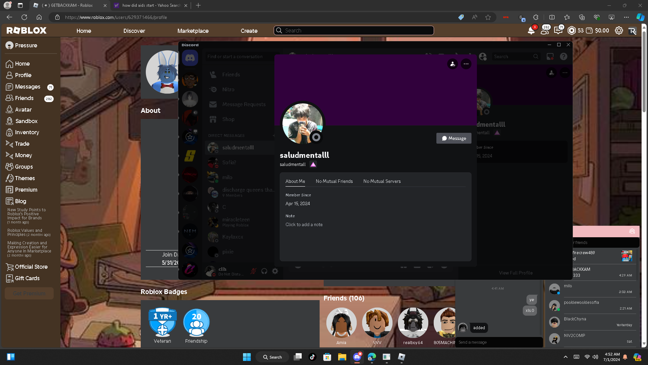Click friend action icon on profile banner
Screen dimensions: 648x365
pos(453,64)
